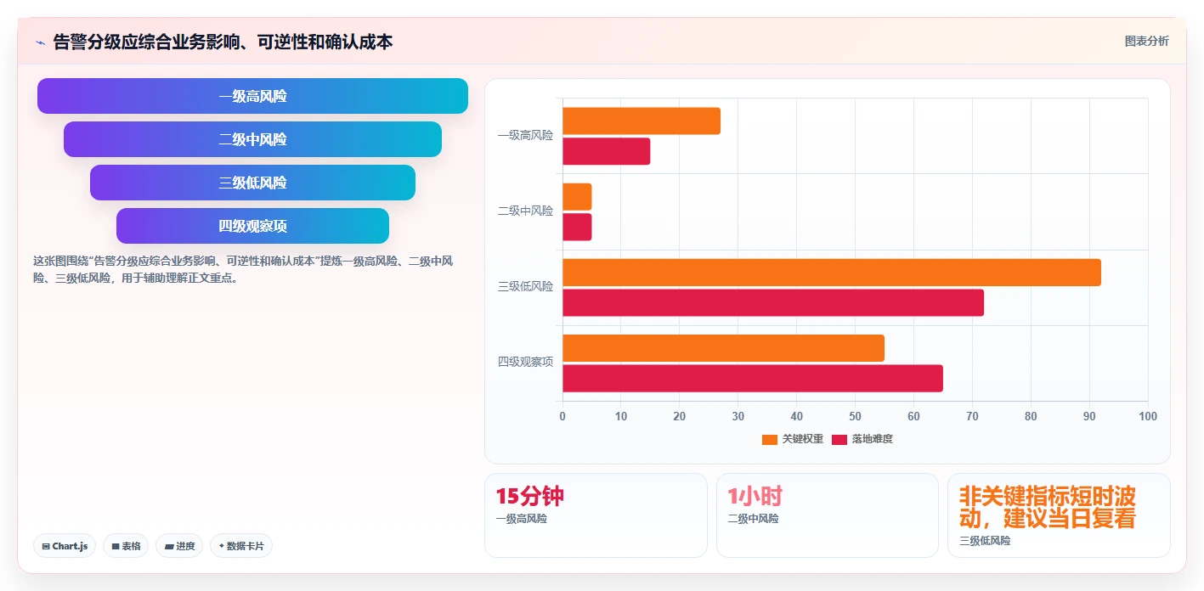The image size is (1204, 591).
Task: Click the 1小时 data card value
Action: (755, 497)
